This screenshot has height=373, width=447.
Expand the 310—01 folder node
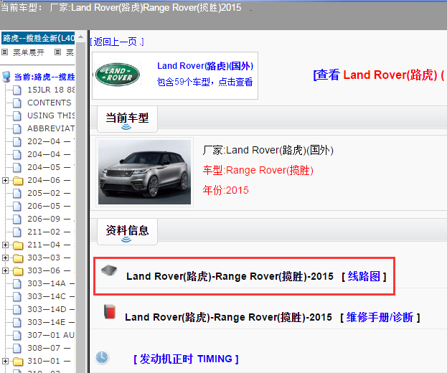coord(5,361)
